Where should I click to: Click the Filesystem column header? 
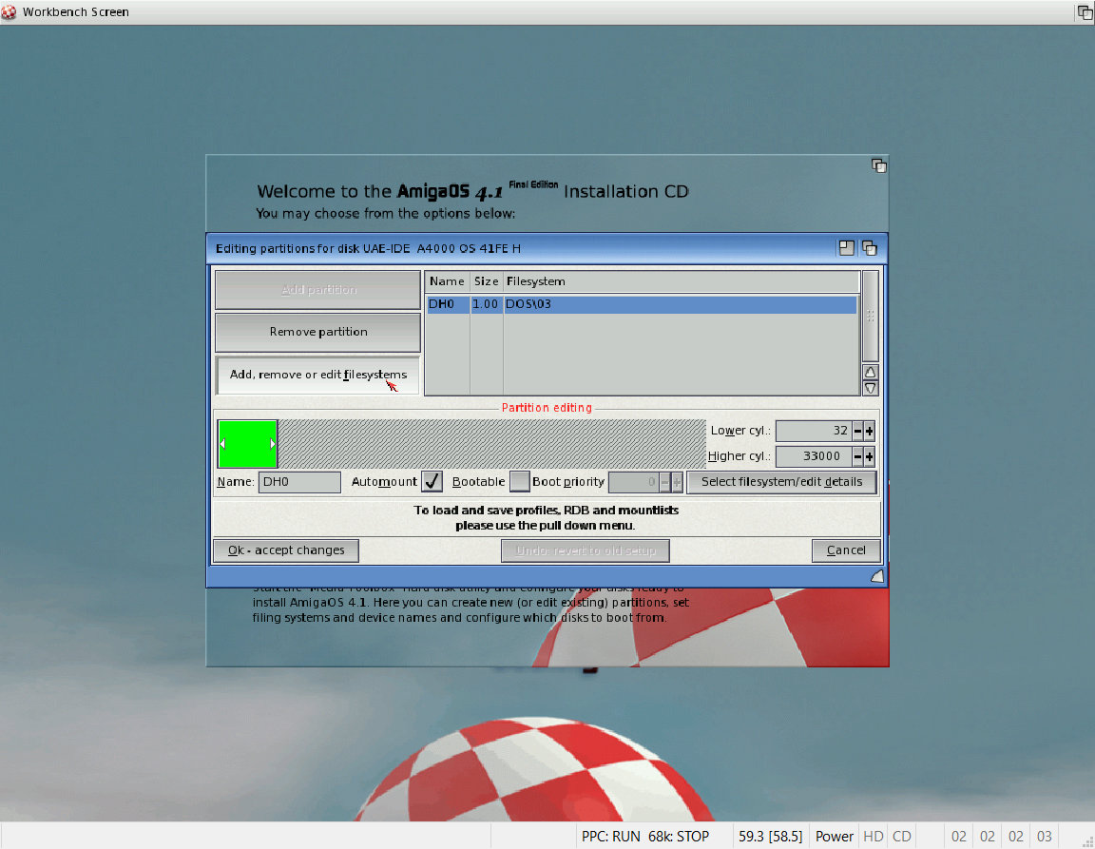click(x=681, y=281)
